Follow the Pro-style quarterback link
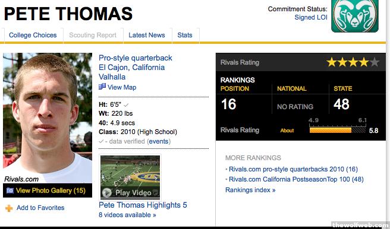The image size is (390, 229). coord(136,58)
